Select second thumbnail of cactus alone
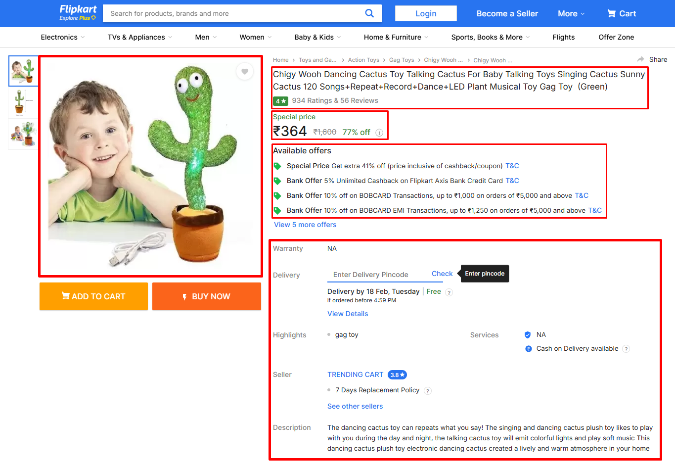675x467 pixels. (x=23, y=102)
